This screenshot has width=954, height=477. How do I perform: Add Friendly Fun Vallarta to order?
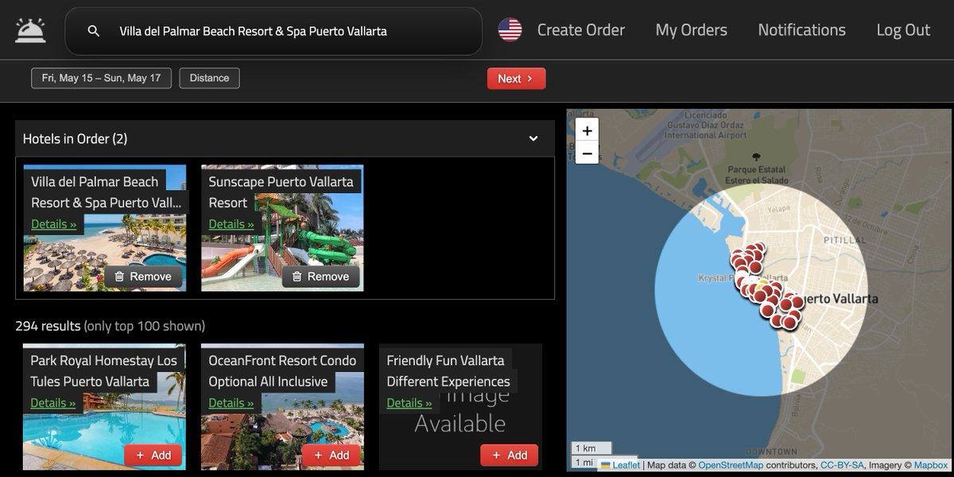(510, 456)
